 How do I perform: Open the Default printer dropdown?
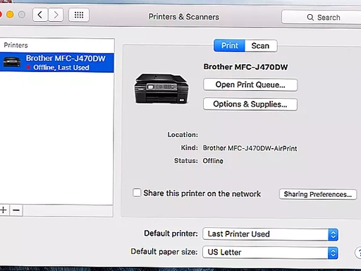click(x=270, y=234)
